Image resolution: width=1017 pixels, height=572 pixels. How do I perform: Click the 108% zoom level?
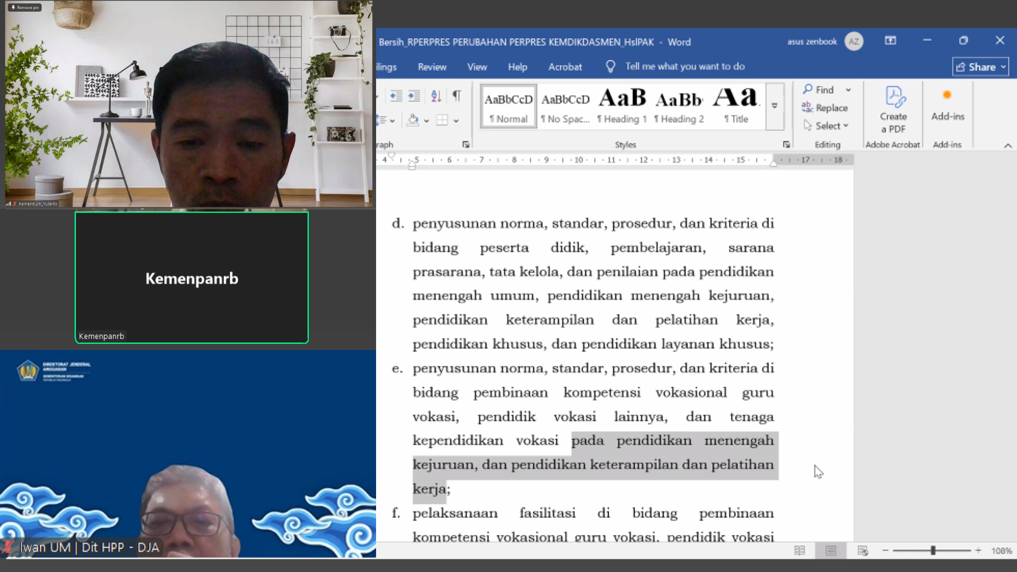1002,551
